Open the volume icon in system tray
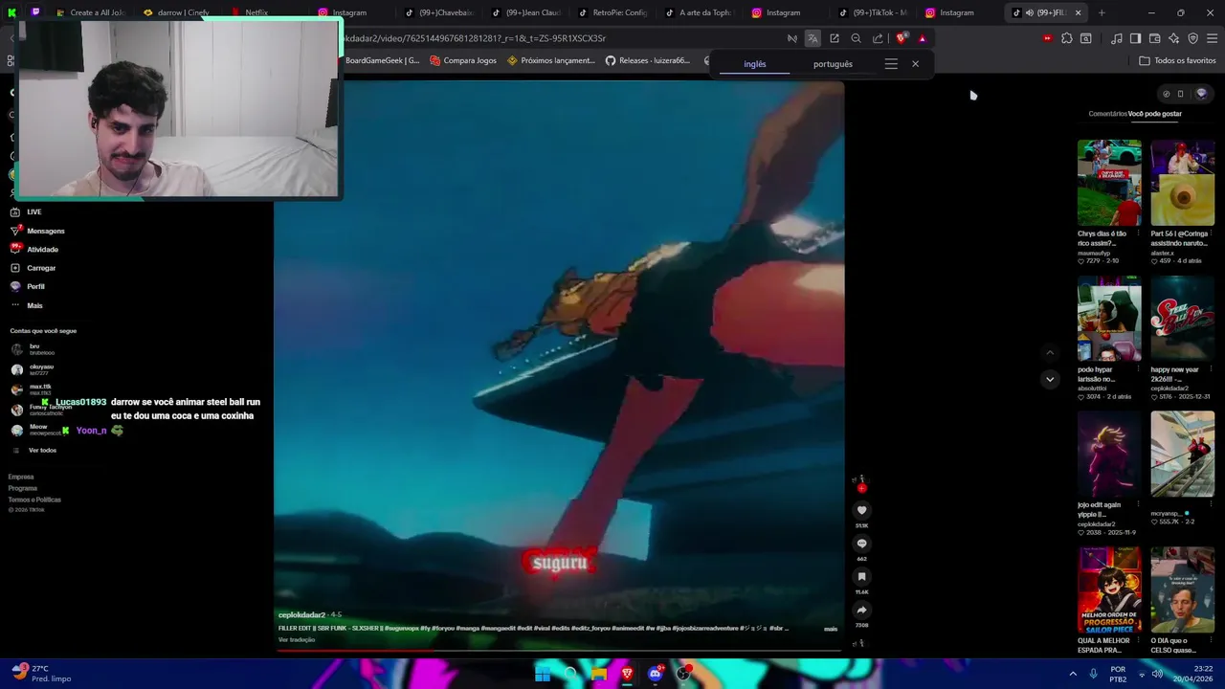1225x689 pixels. coord(1157,674)
